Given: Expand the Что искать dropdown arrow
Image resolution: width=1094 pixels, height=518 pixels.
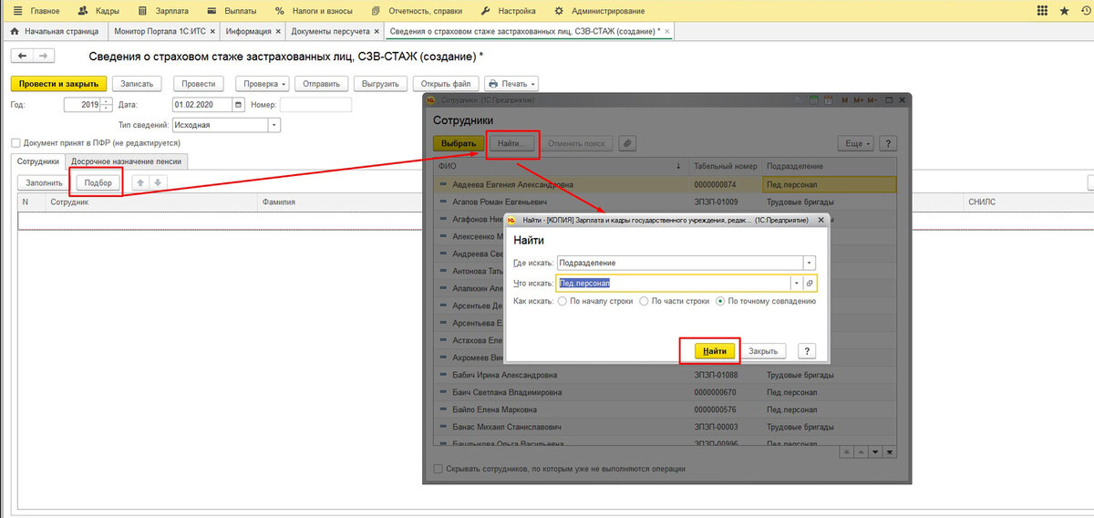Looking at the screenshot, I should tap(796, 284).
